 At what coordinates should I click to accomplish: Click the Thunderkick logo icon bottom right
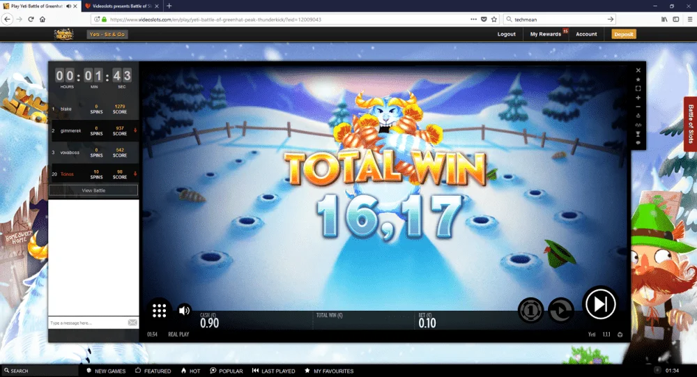click(620, 334)
